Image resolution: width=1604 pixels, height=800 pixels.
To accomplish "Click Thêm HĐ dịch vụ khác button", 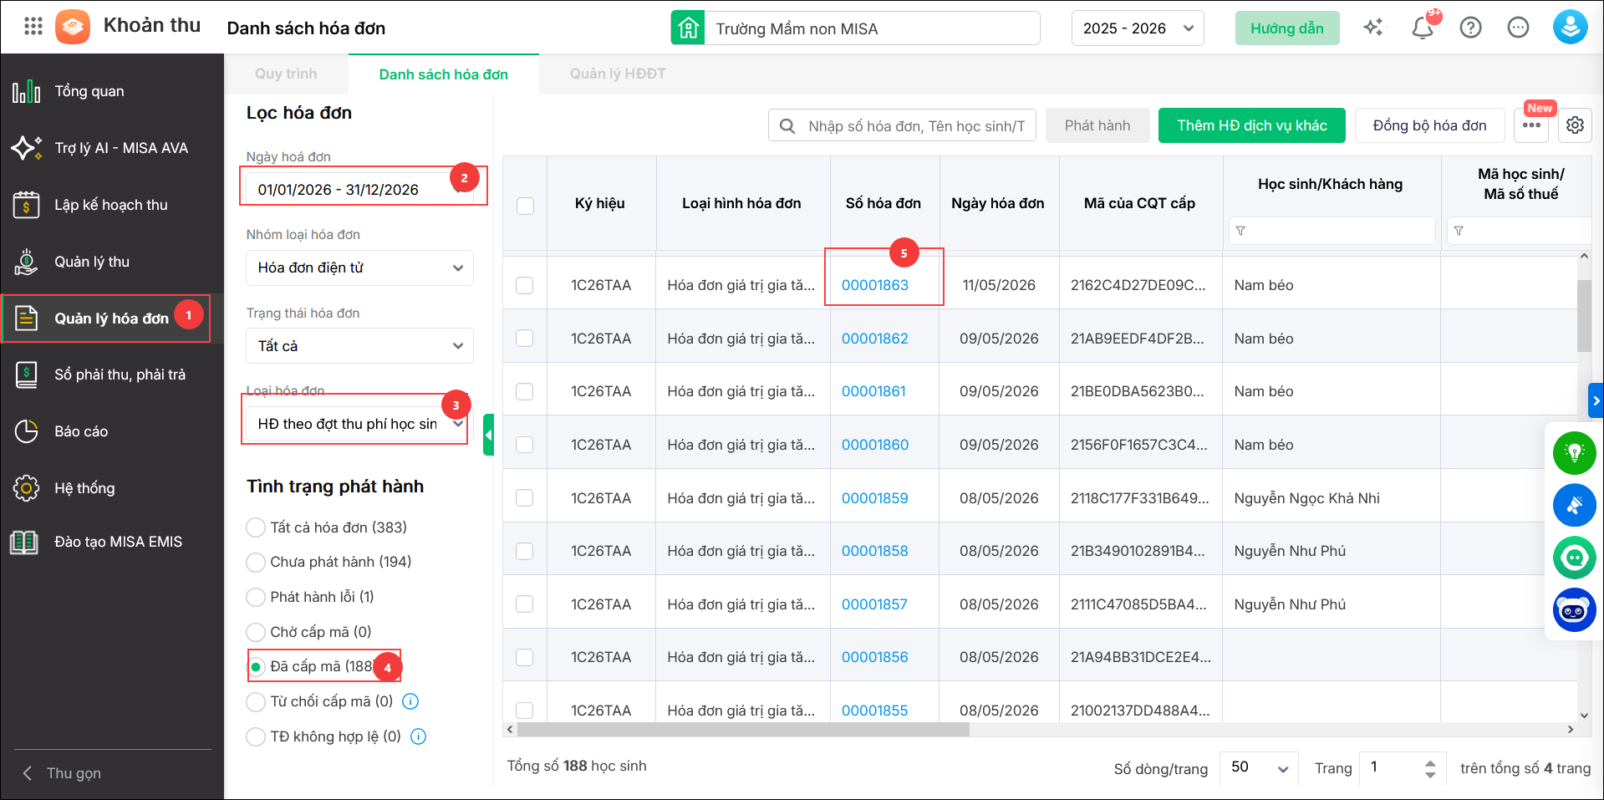I will click(1251, 125).
